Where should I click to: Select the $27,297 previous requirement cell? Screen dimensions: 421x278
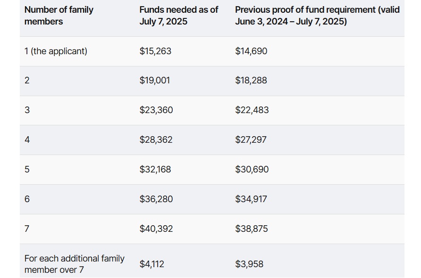251,140
